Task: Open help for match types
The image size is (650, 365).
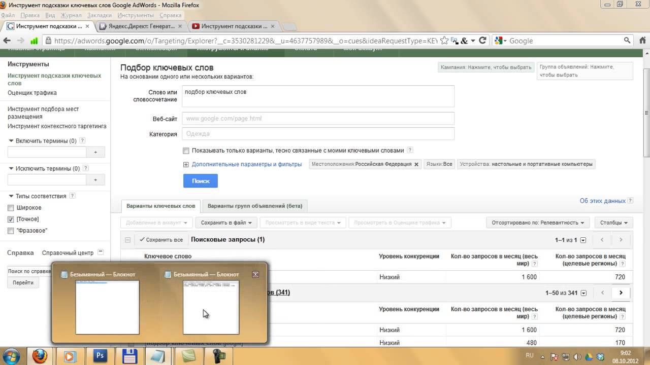Action: [x=72, y=196]
